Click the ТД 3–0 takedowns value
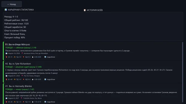The height and width of the screenshot is (104, 186). tap(19, 79)
